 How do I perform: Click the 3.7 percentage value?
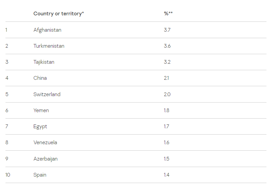[x=167, y=30]
